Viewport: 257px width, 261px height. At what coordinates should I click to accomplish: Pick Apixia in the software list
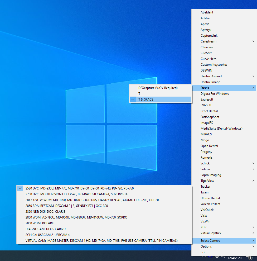224,24
